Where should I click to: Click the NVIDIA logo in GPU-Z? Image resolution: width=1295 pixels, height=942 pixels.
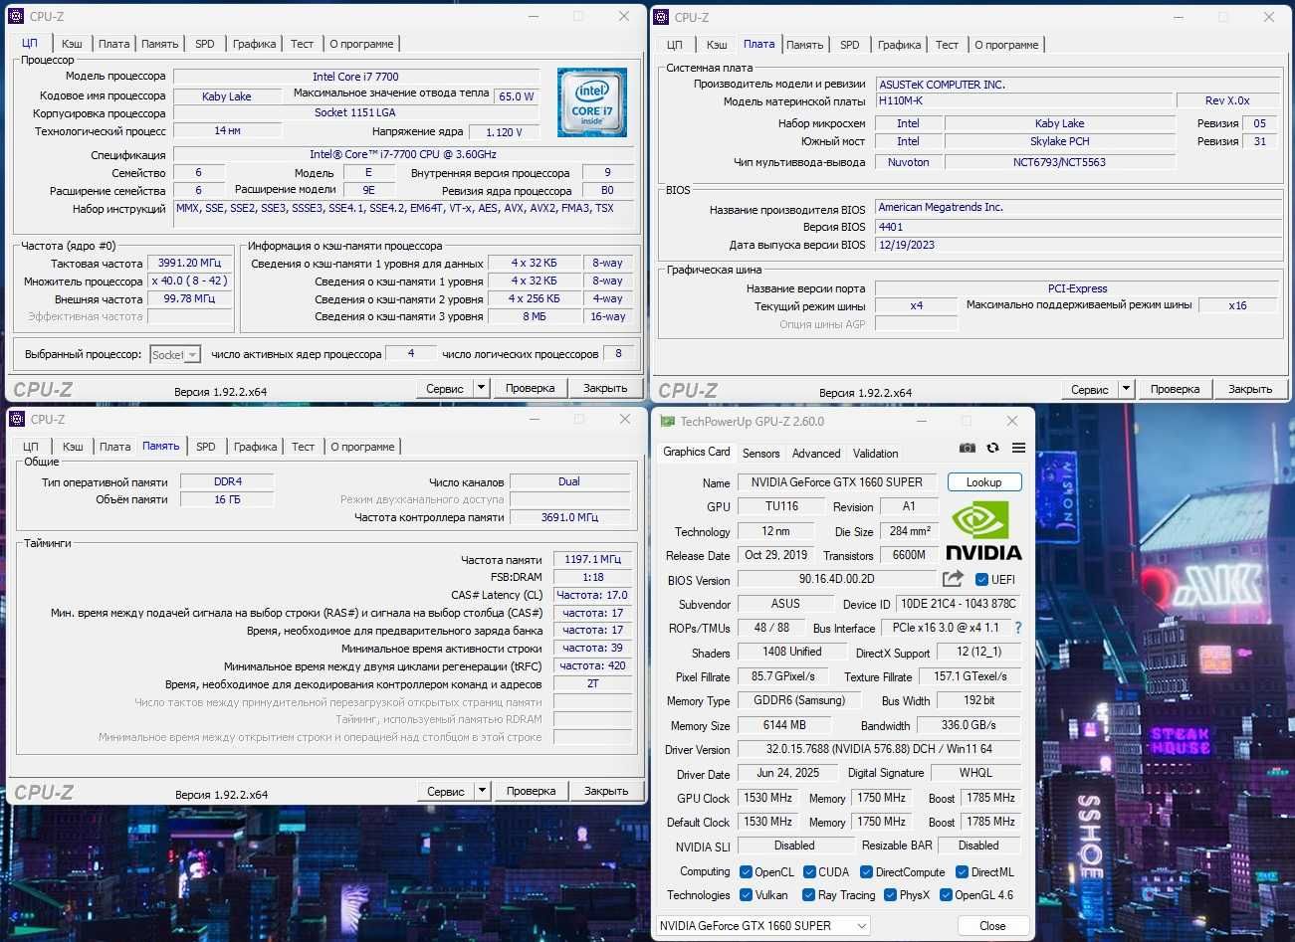point(983,531)
